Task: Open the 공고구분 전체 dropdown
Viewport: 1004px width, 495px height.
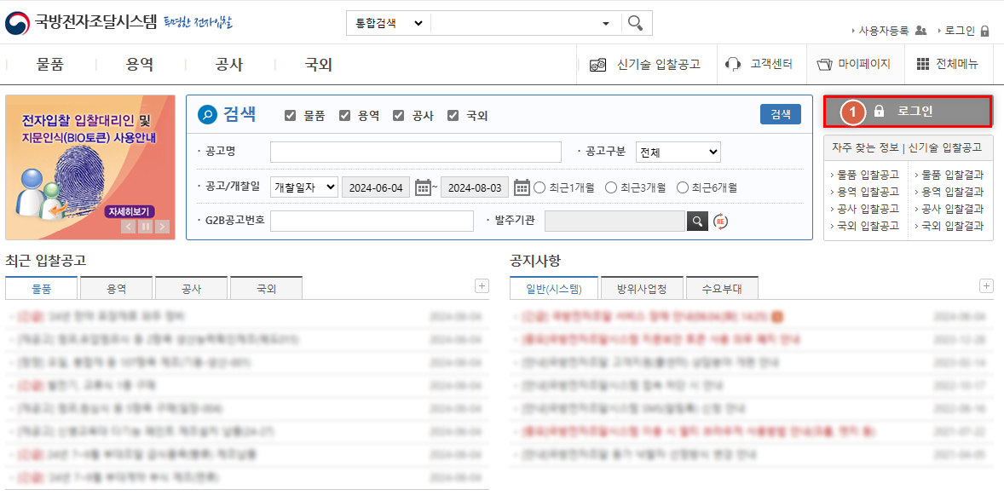Action: coord(678,151)
